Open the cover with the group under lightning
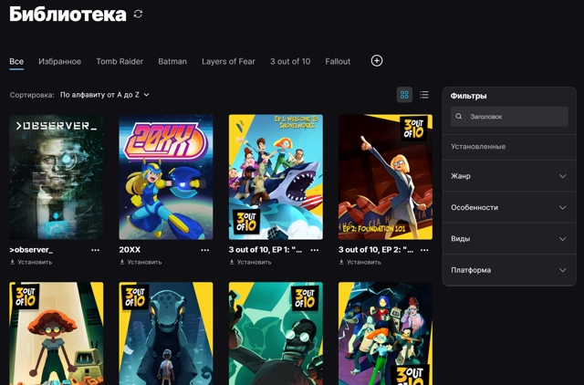The image size is (584, 385). point(385,333)
